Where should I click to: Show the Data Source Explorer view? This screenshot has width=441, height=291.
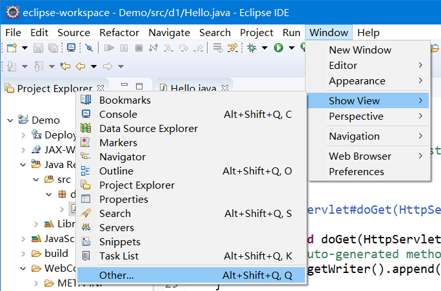(191, 129)
